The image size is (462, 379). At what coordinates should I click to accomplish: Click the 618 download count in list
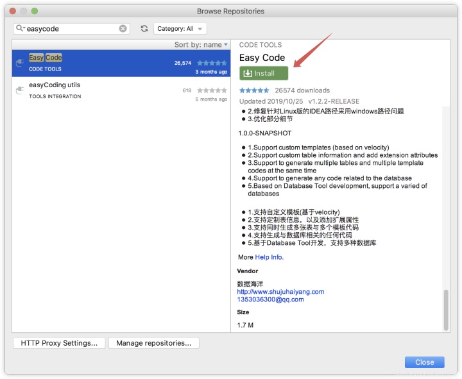(x=187, y=90)
